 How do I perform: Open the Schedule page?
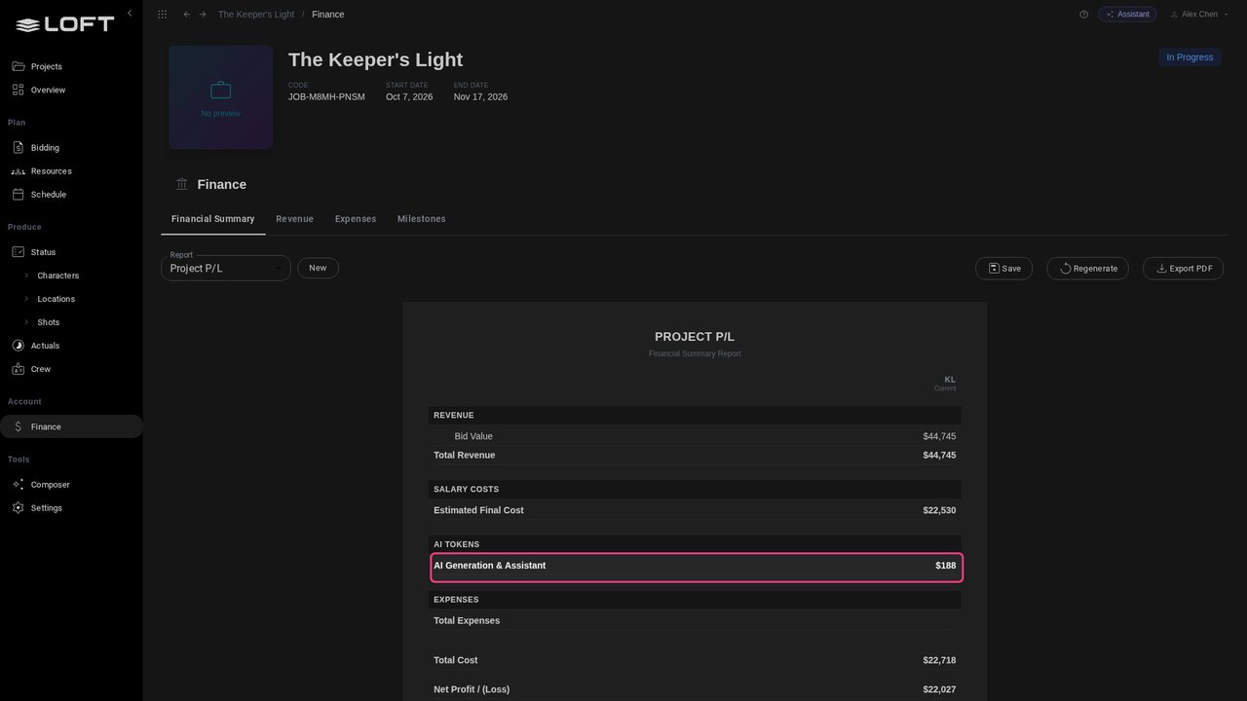point(71,195)
